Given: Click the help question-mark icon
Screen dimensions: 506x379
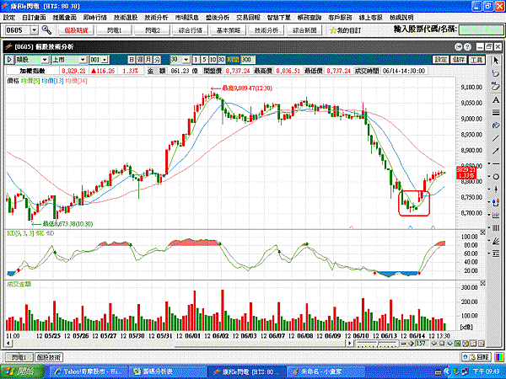Looking at the screenshot, I should (x=467, y=47).
